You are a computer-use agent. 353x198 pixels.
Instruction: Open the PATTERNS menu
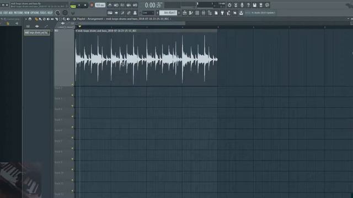(18, 13)
